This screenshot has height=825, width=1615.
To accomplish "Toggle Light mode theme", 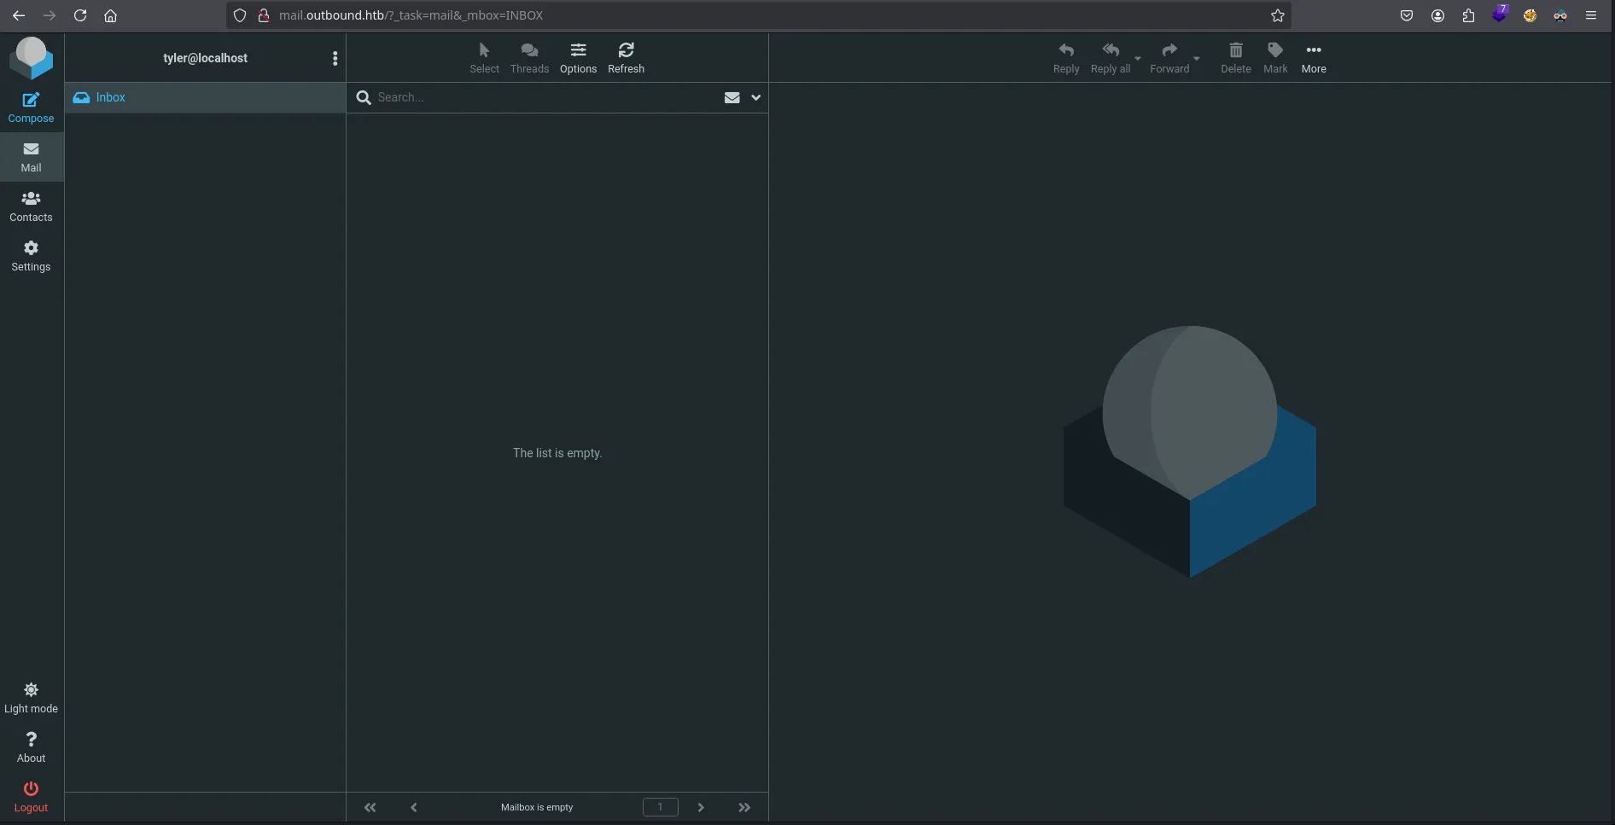I will point(31,698).
